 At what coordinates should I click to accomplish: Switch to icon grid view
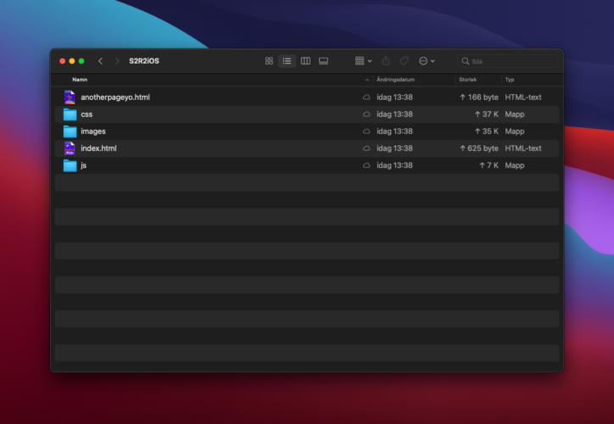click(x=269, y=61)
